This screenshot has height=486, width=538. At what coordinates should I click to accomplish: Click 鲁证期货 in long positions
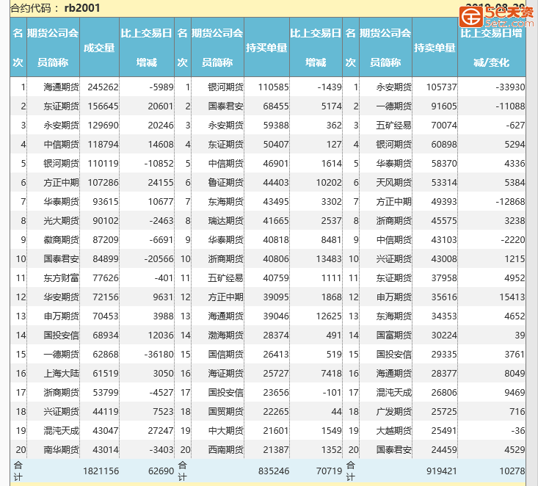(225, 183)
